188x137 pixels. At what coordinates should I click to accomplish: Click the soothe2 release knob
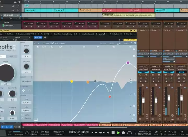click(x=26, y=67)
